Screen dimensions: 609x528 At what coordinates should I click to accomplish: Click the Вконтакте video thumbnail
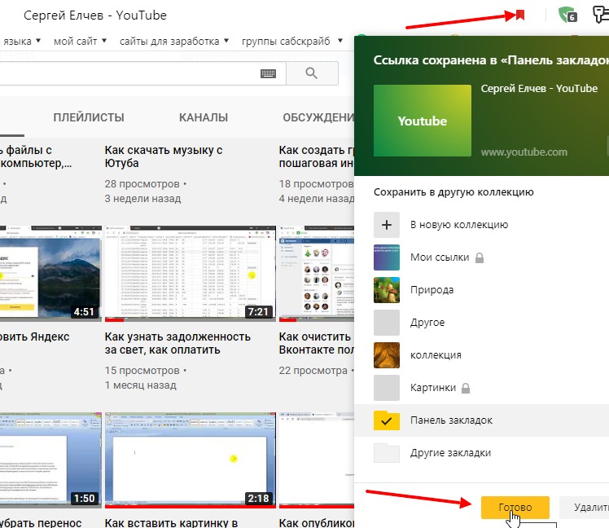tap(317, 274)
